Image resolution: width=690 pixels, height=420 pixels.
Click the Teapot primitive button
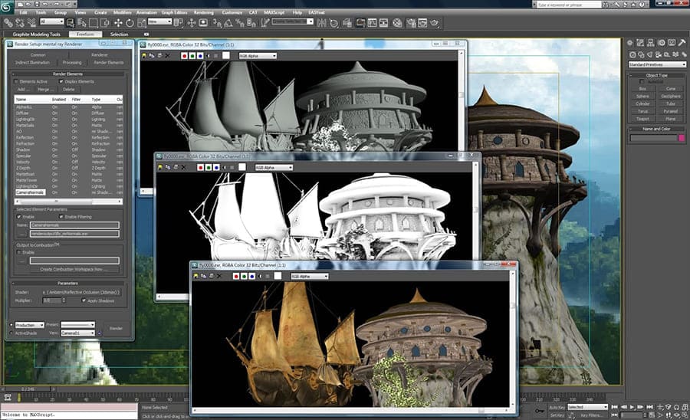coord(642,119)
